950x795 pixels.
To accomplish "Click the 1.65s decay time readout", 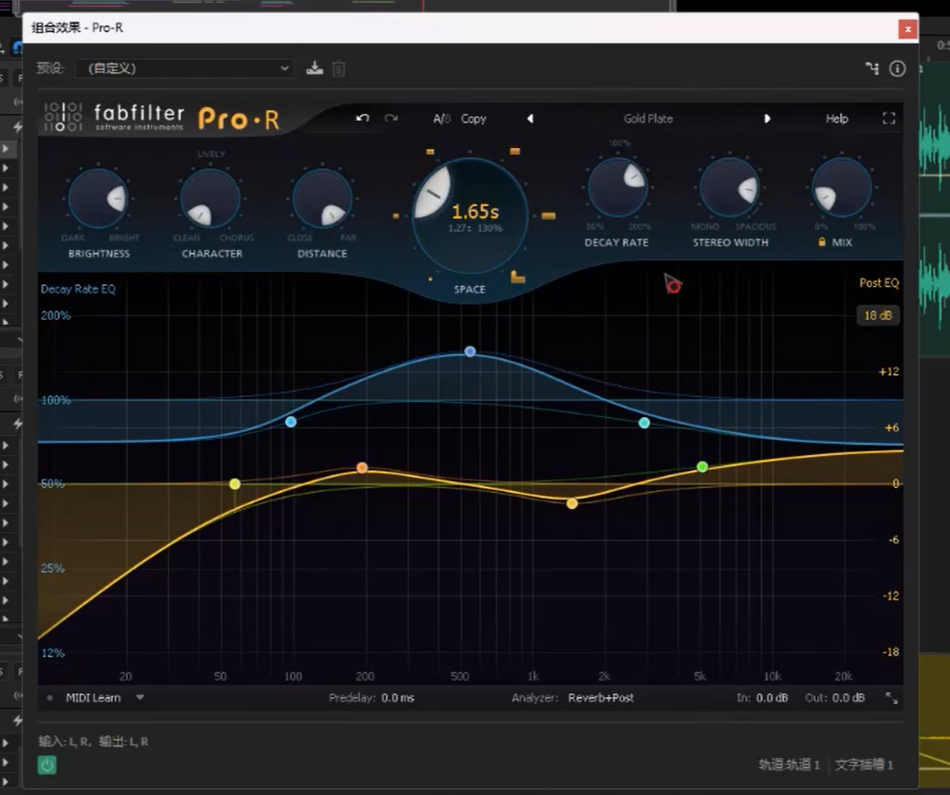I will pos(475,212).
